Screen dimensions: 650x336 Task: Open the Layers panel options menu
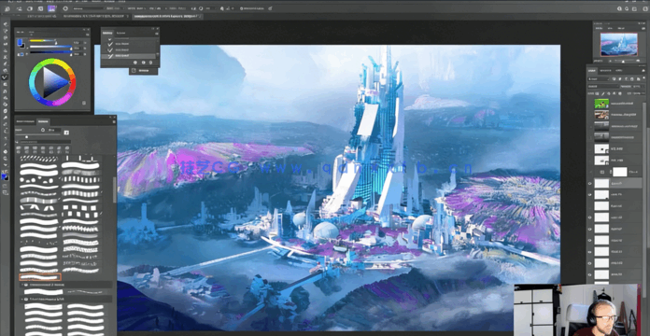[643, 71]
